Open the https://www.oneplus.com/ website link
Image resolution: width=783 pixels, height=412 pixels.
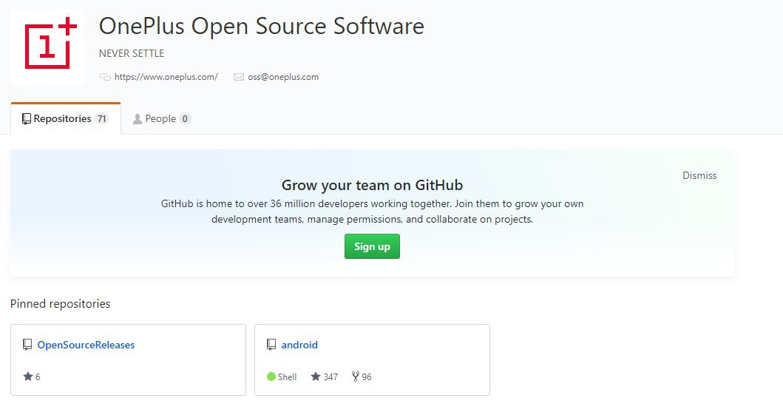[x=166, y=77]
